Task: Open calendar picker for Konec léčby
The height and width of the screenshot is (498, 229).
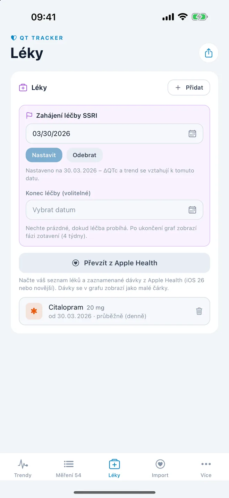Action: click(x=192, y=210)
